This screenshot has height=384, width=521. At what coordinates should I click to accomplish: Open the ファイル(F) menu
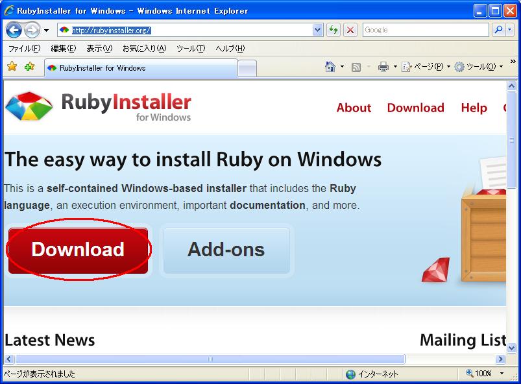24,49
